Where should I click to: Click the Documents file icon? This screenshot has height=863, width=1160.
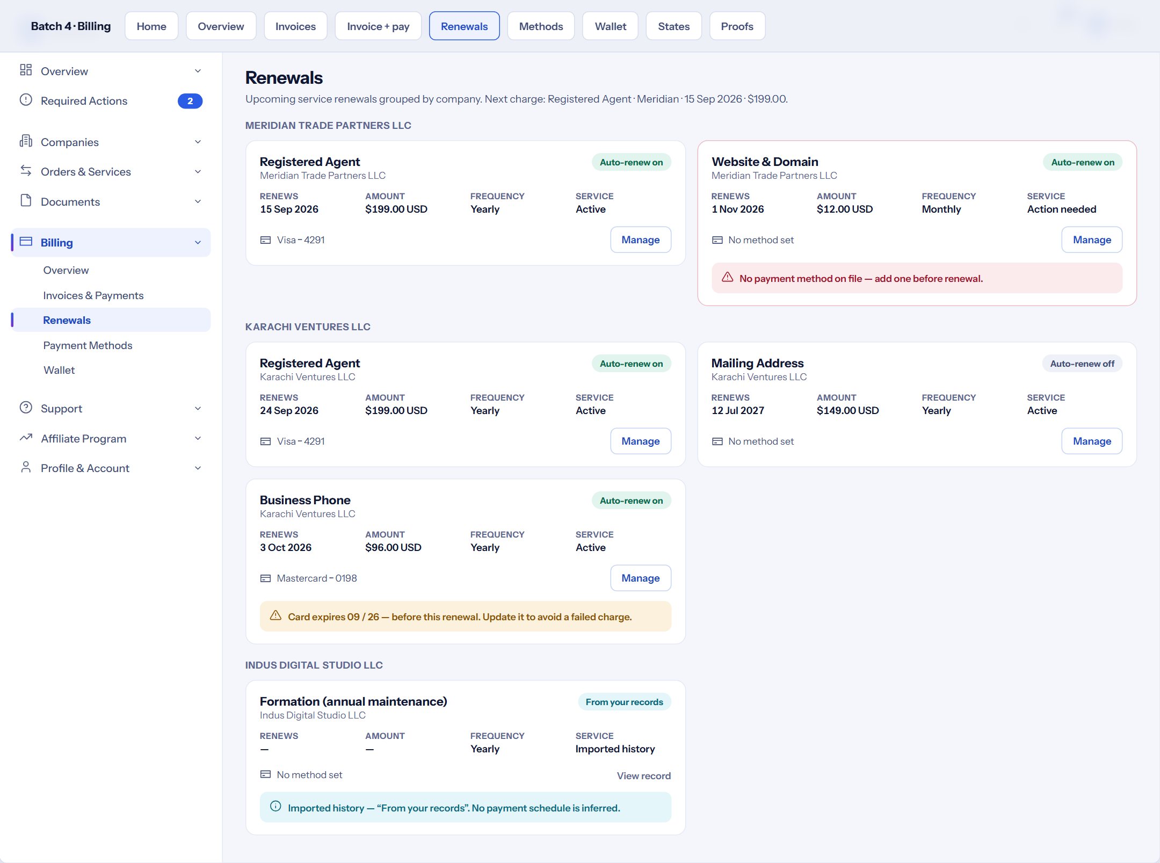pos(26,200)
